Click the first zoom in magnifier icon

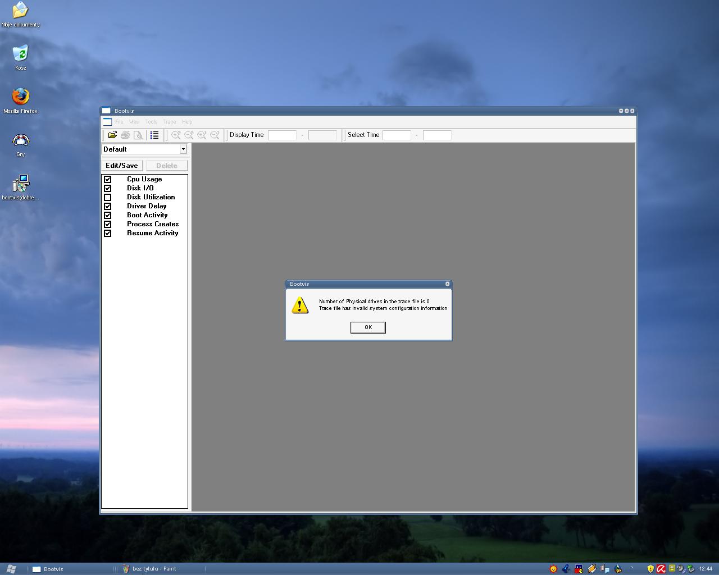click(x=176, y=135)
